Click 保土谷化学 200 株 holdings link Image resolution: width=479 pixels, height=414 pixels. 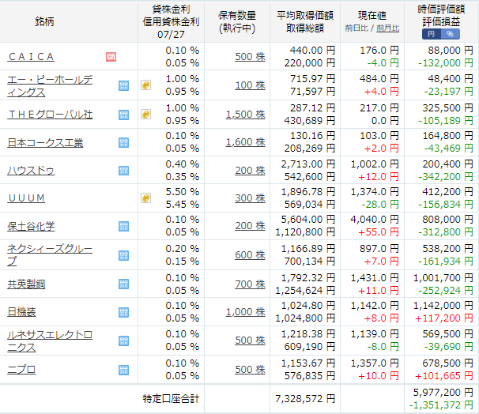click(x=251, y=226)
